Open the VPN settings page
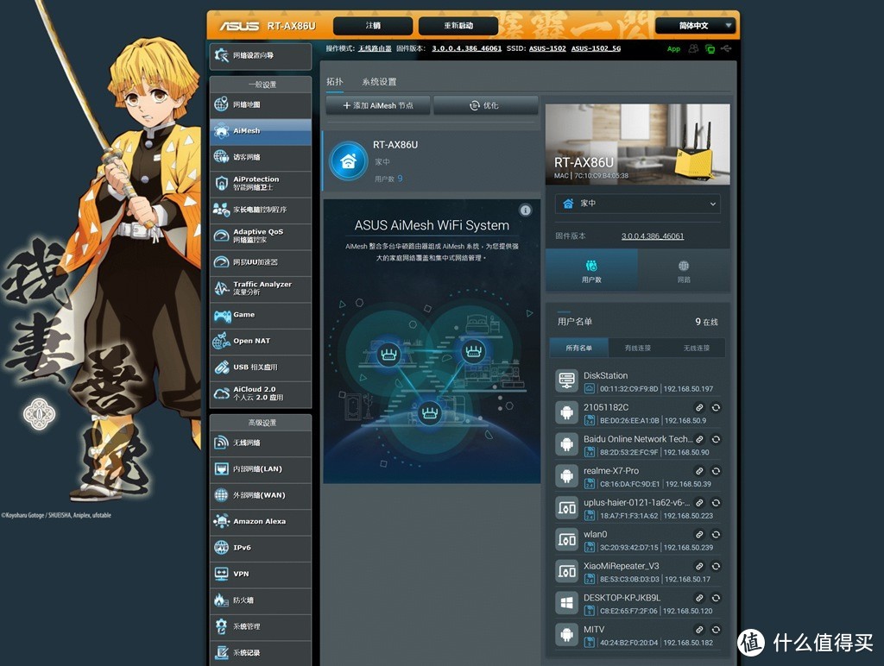Image resolution: width=884 pixels, height=666 pixels. point(261,575)
